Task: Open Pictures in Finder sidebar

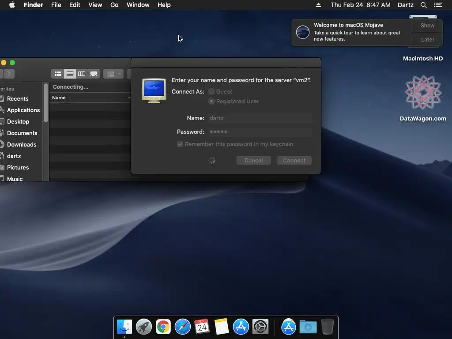Action: tap(18, 167)
